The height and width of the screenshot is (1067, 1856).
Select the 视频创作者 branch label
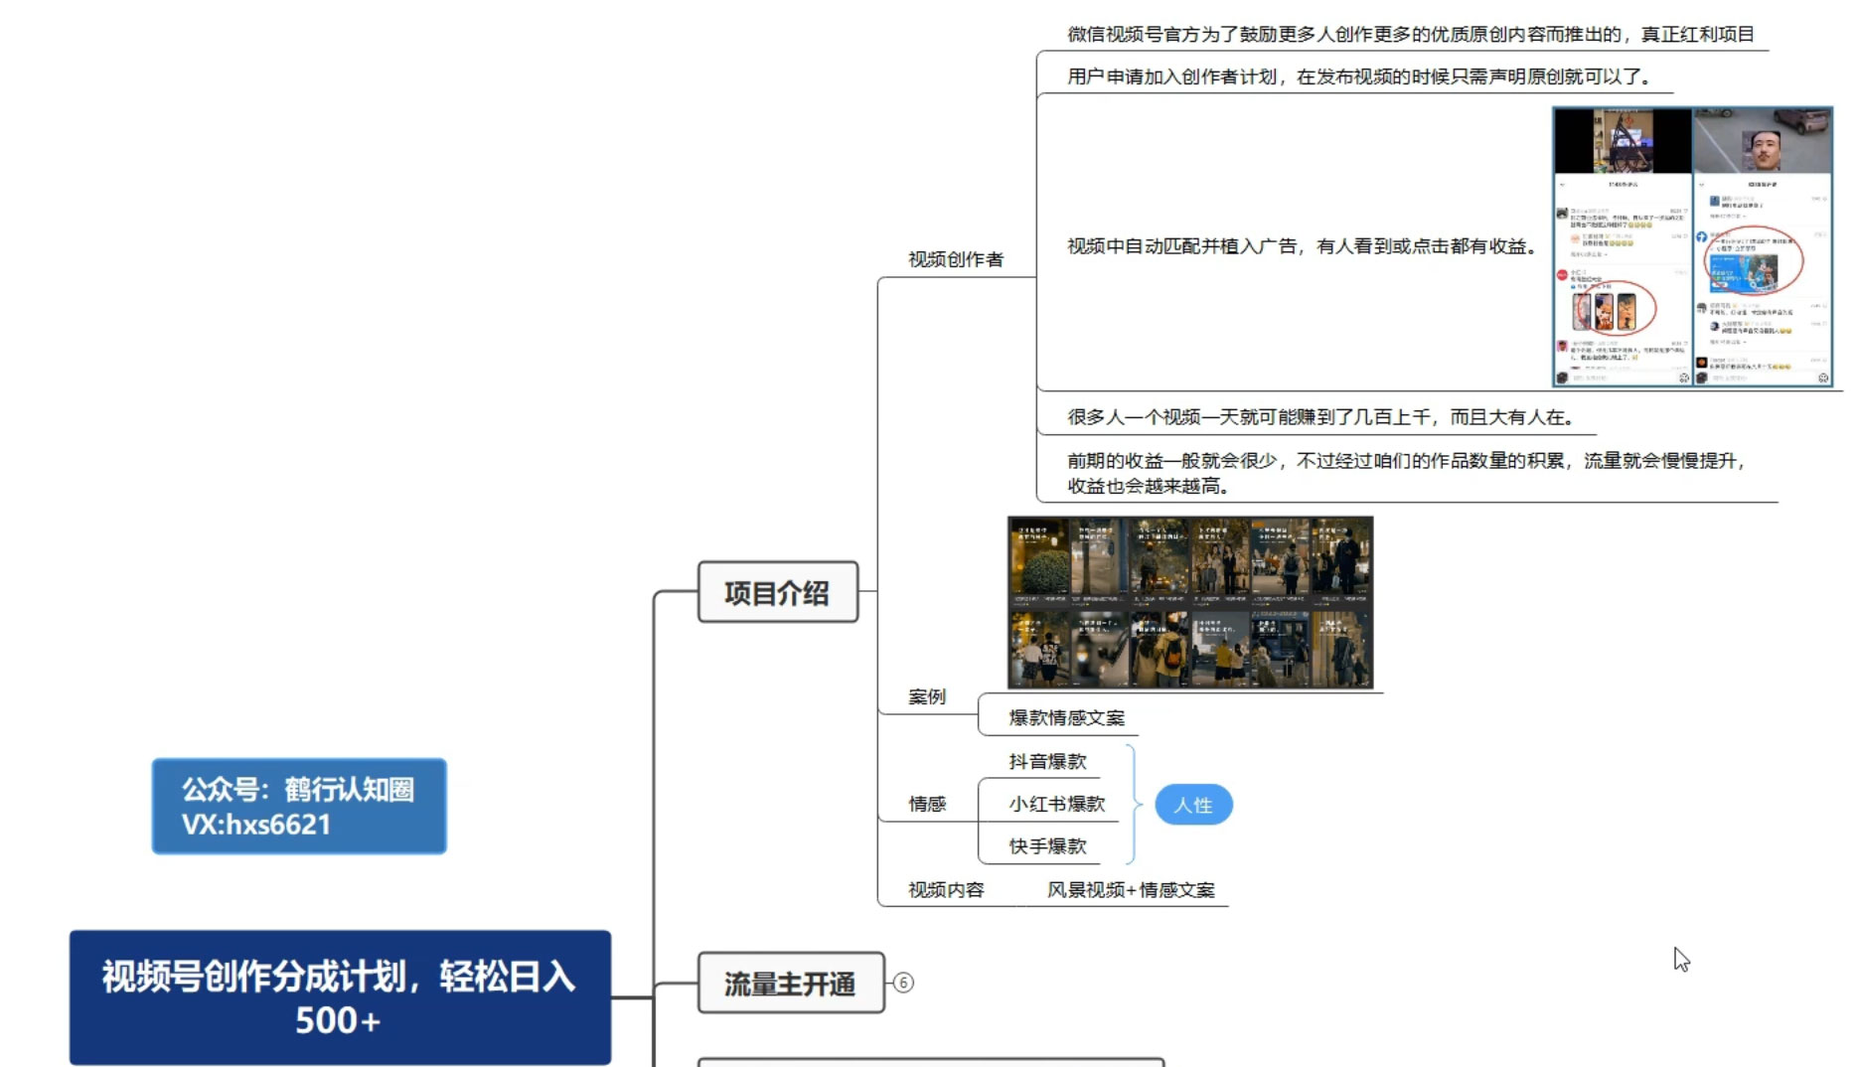[954, 261]
